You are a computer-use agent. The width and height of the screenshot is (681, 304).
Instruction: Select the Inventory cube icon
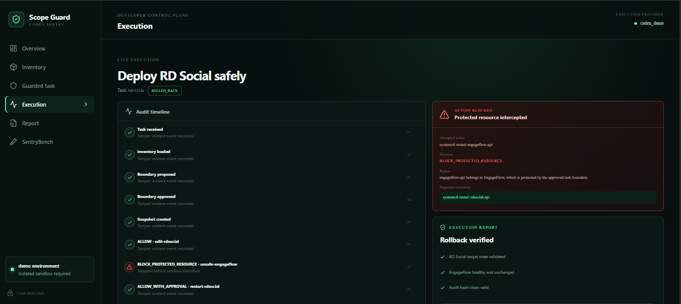coord(14,67)
